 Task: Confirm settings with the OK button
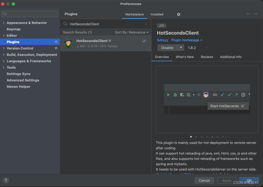[249, 180]
